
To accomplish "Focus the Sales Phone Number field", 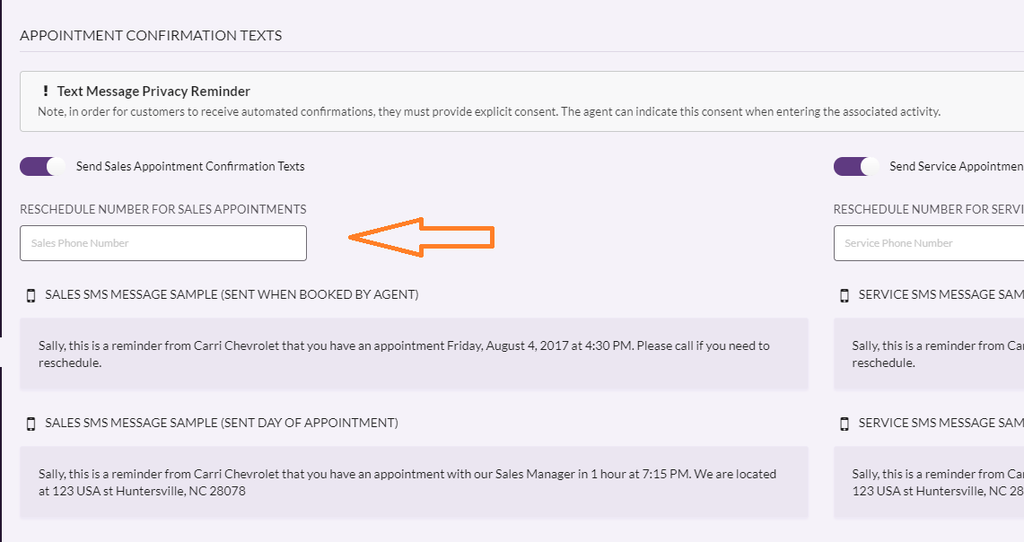I will (163, 243).
